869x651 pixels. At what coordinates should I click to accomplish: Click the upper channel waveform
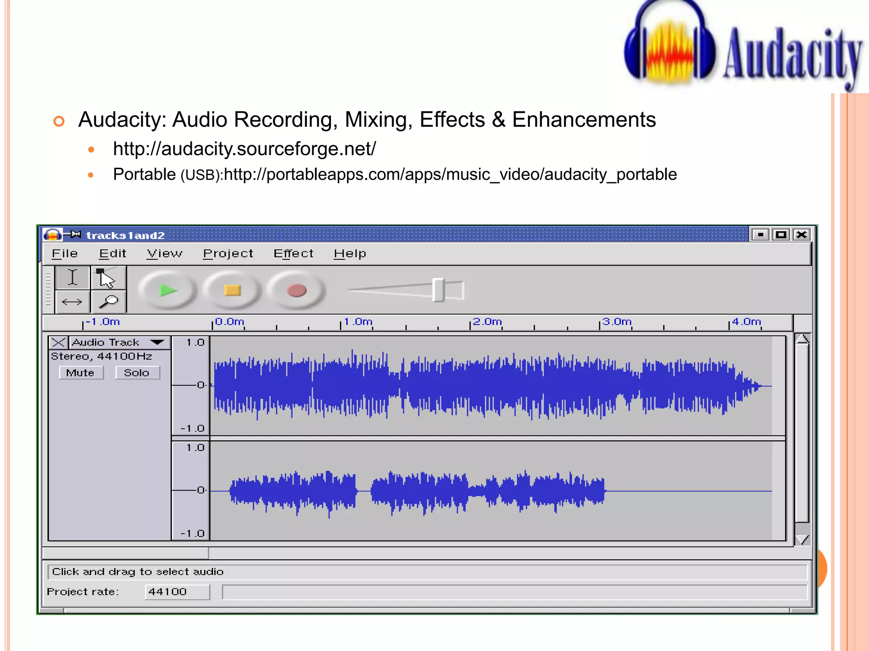point(491,386)
